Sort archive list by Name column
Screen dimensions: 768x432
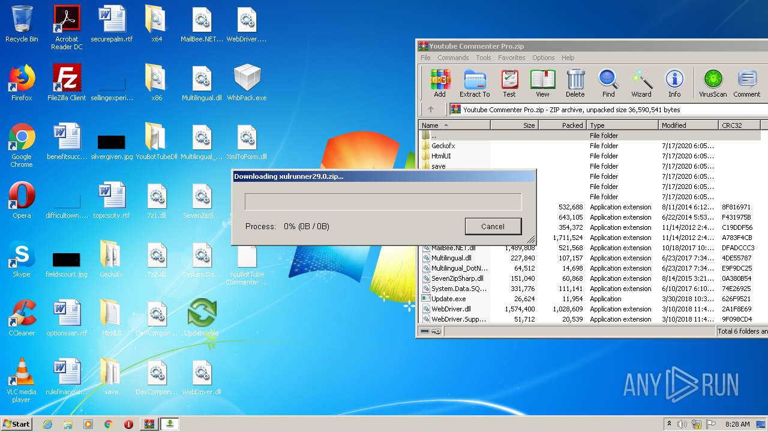pos(454,125)
